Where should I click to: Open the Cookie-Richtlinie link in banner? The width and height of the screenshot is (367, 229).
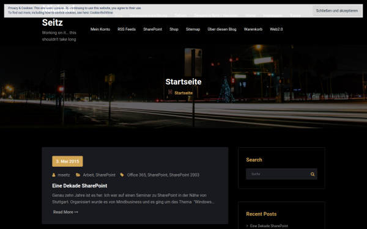[x=102, y=13]
